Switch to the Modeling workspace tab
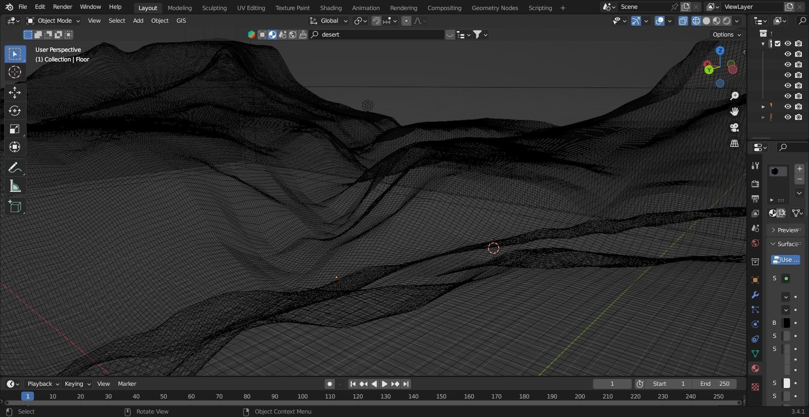Viewport: 809px width, 417px height. [x=179, y=8]
